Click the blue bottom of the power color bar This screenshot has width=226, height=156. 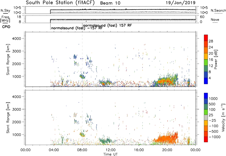coord(206,81)
